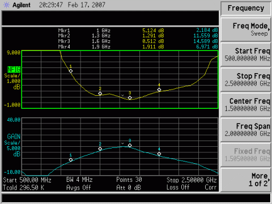Click the Agilent logo icon
This screenshot has width=272, height=204.
(6, 5)
